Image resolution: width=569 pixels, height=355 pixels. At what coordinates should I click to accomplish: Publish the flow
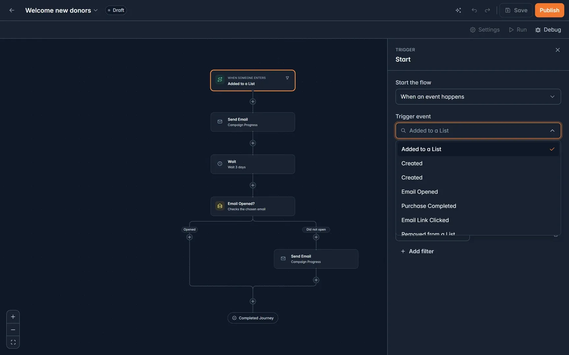[549, 10]
